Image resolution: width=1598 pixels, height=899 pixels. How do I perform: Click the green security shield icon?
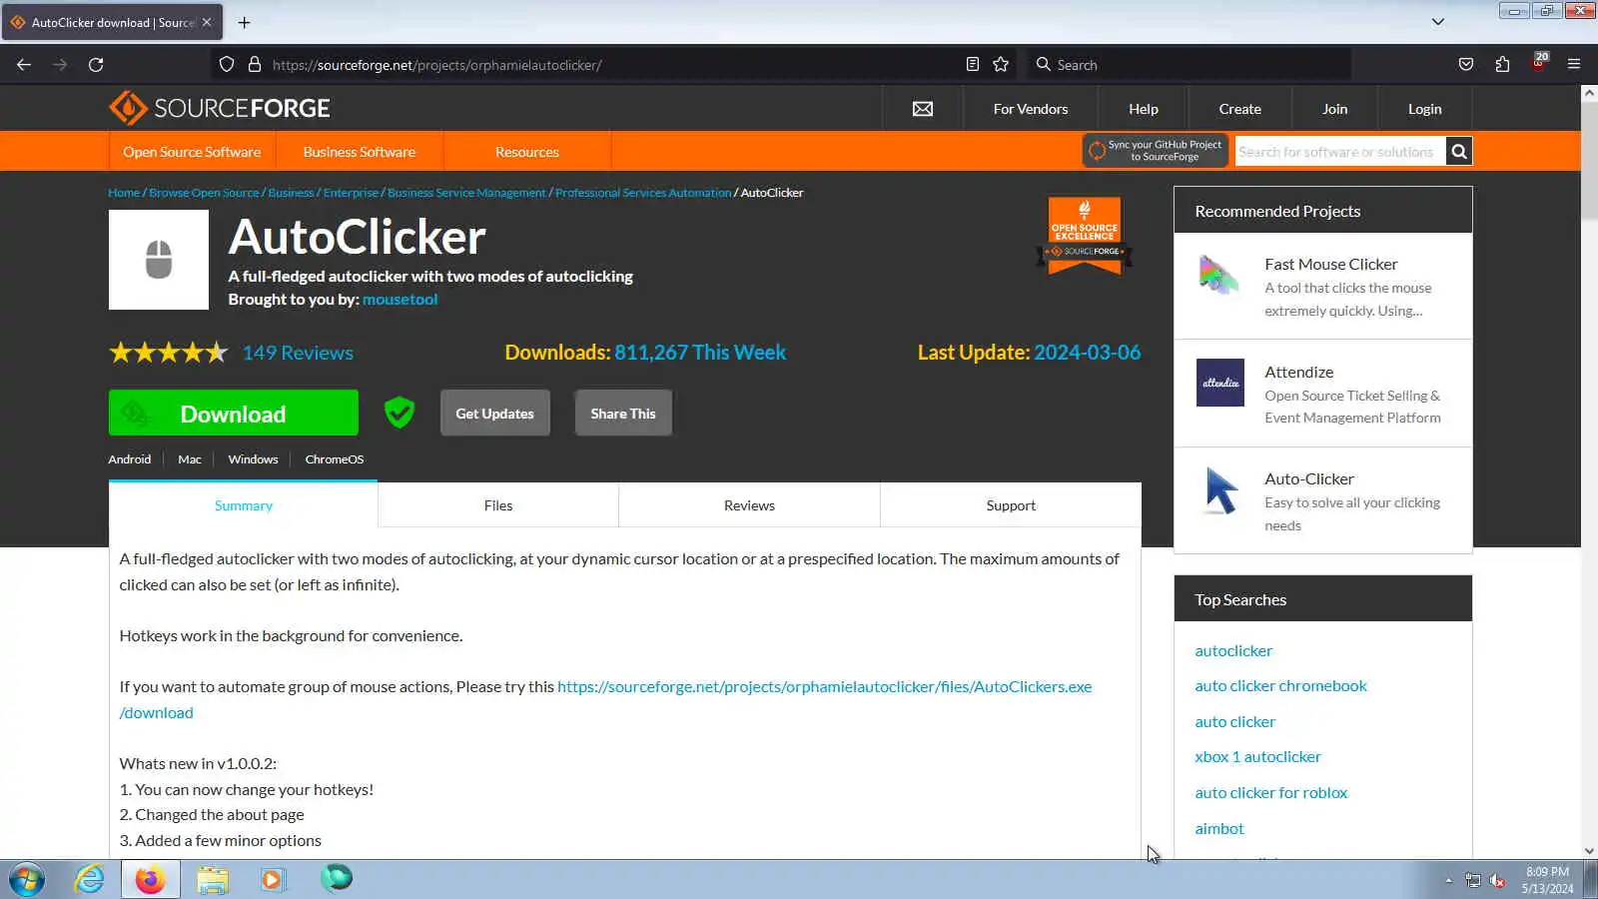[399, 412]
